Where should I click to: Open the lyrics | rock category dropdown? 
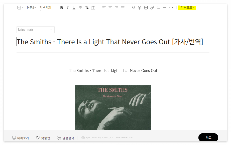(36, 30)
